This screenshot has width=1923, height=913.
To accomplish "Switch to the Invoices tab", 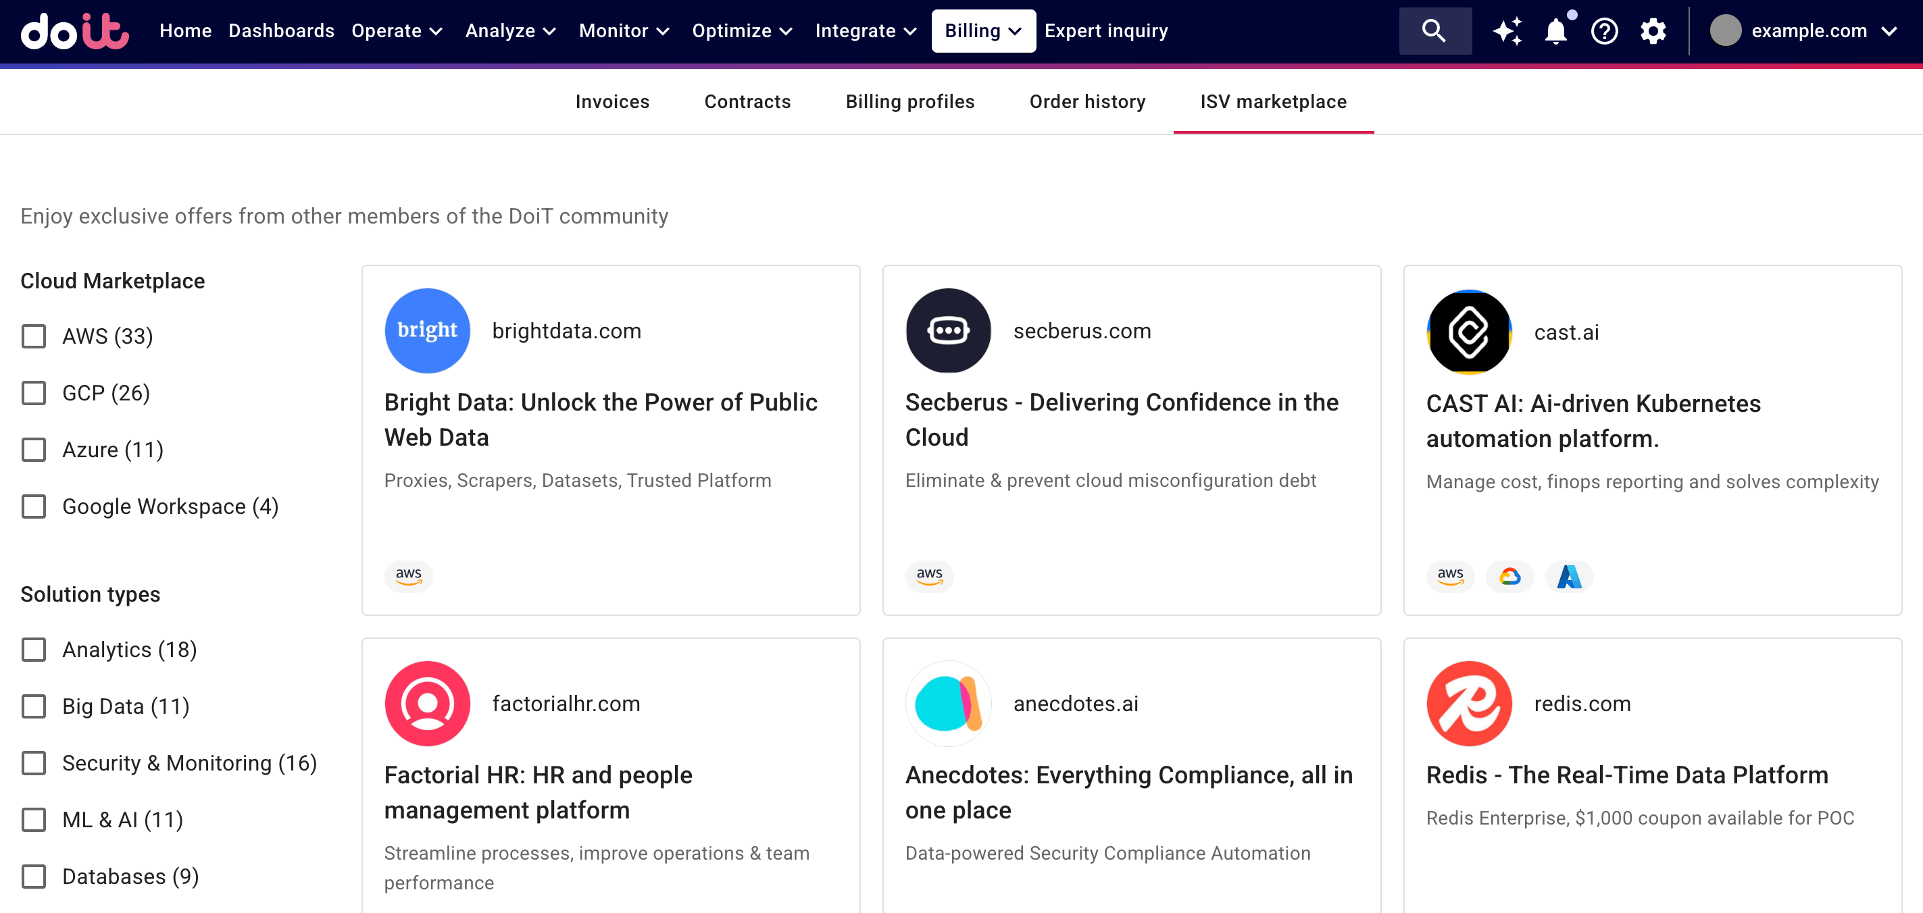I will coord(612,101).
